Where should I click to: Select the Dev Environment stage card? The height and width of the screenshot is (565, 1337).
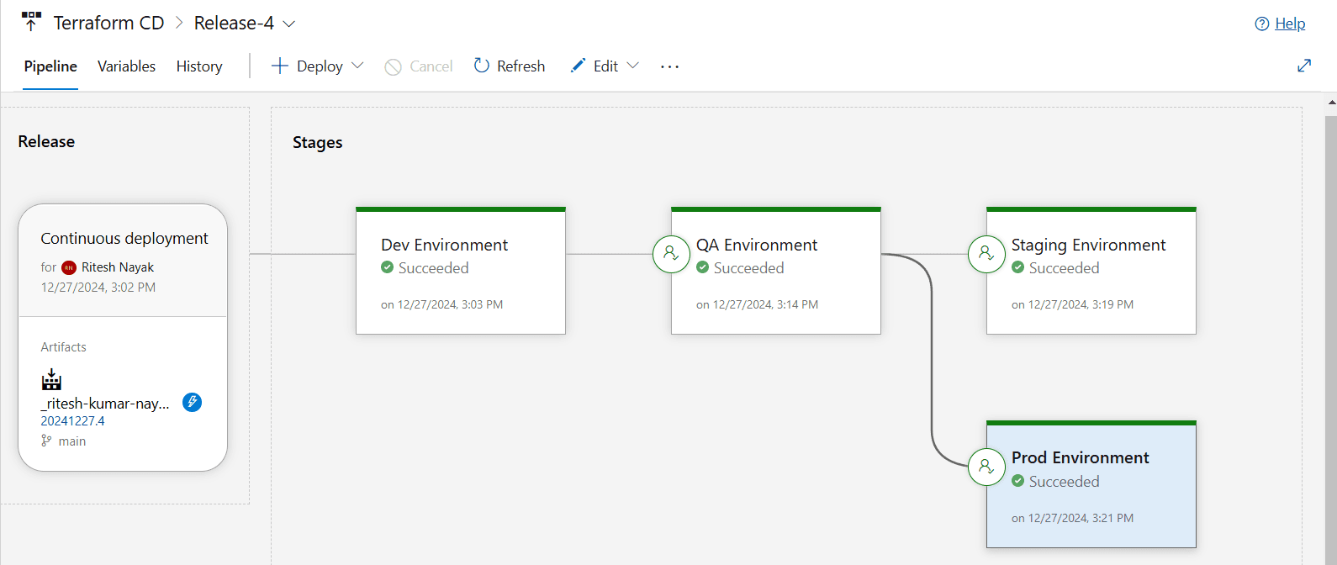click(x=461, y=271)
